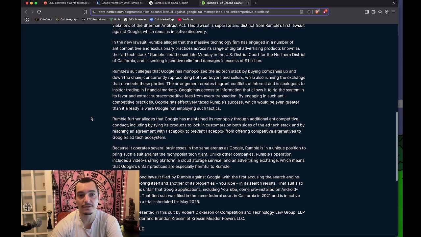Open the Brave Shields lion icon
The width and height of the screenshot is (421, 237).
[317, 12]
